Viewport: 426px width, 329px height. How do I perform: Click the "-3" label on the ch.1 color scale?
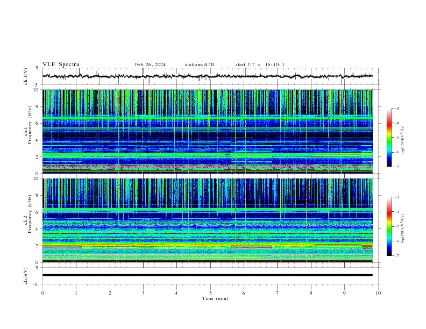click(x=396, y=108)
